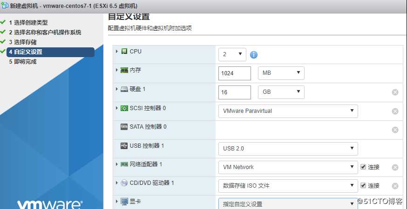
Task: Toggle 连接 checkbox for network adapter 1
Action: [363, 167]
